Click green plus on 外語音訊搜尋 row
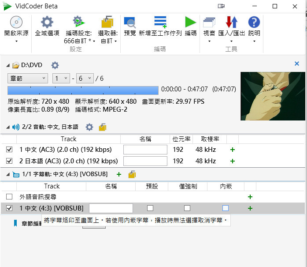 [250, 197]
